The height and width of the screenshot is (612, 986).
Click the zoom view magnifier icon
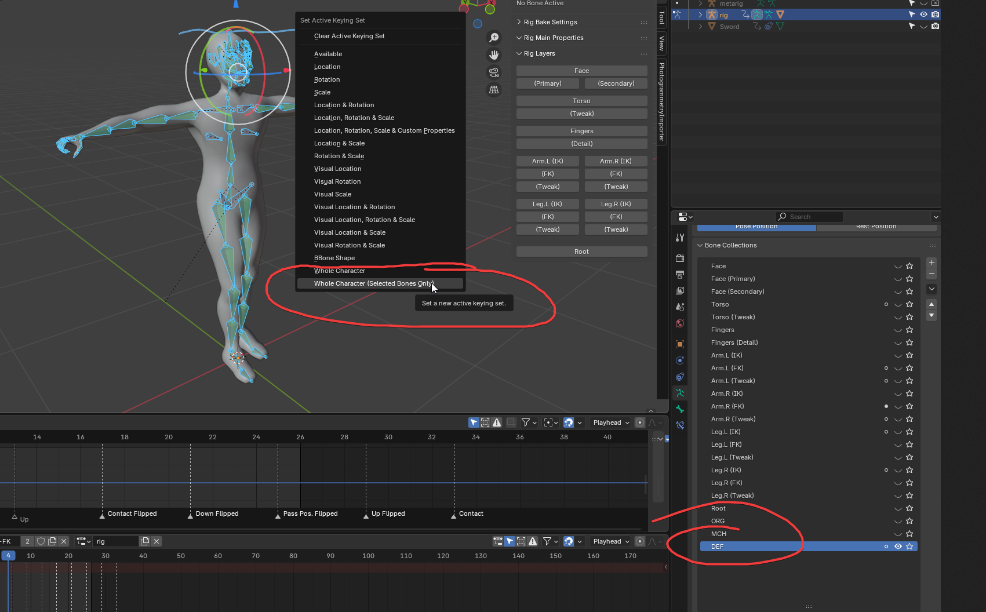[494, 38]
